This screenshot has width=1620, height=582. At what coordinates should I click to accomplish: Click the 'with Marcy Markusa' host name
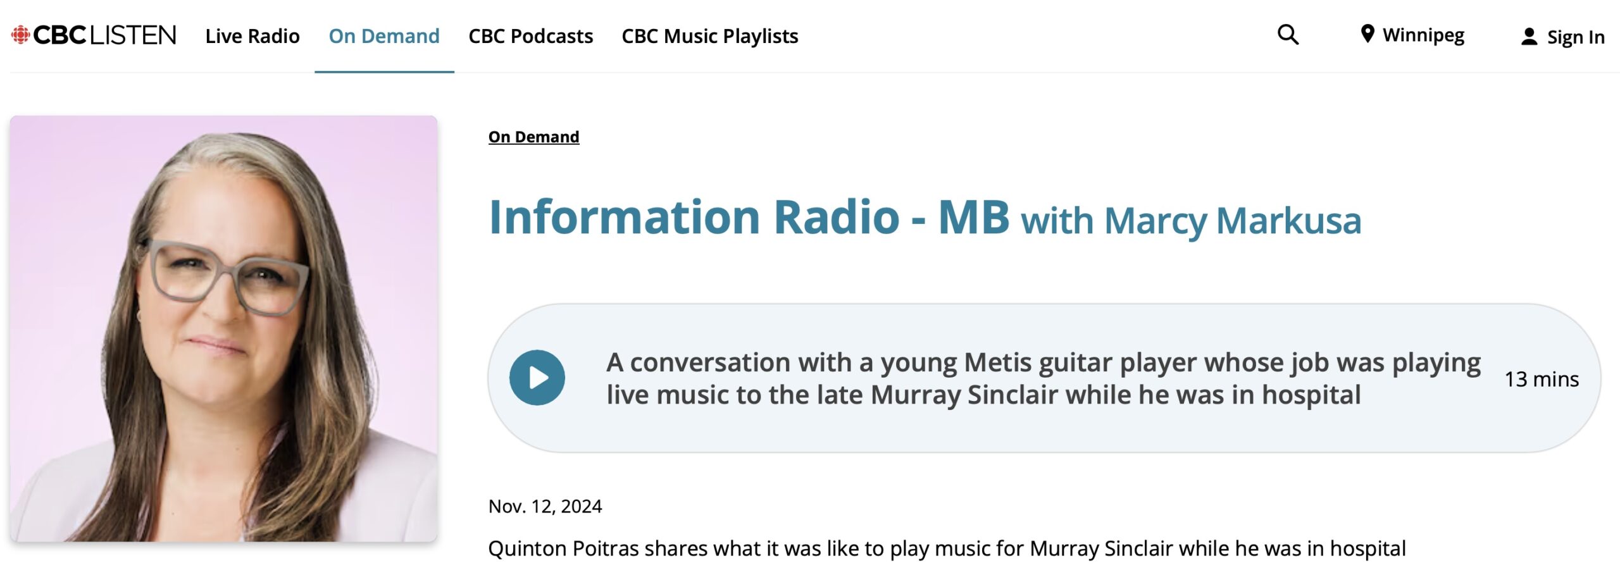tap(1191, 221)
